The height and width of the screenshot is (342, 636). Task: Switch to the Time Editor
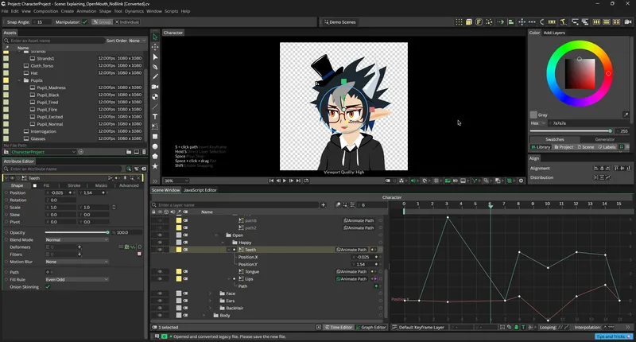339,327
